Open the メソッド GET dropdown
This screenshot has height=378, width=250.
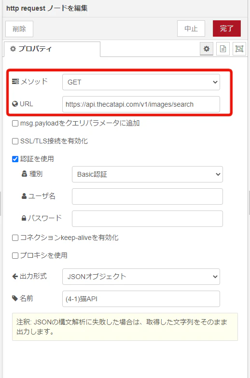(x=141, y=82)
